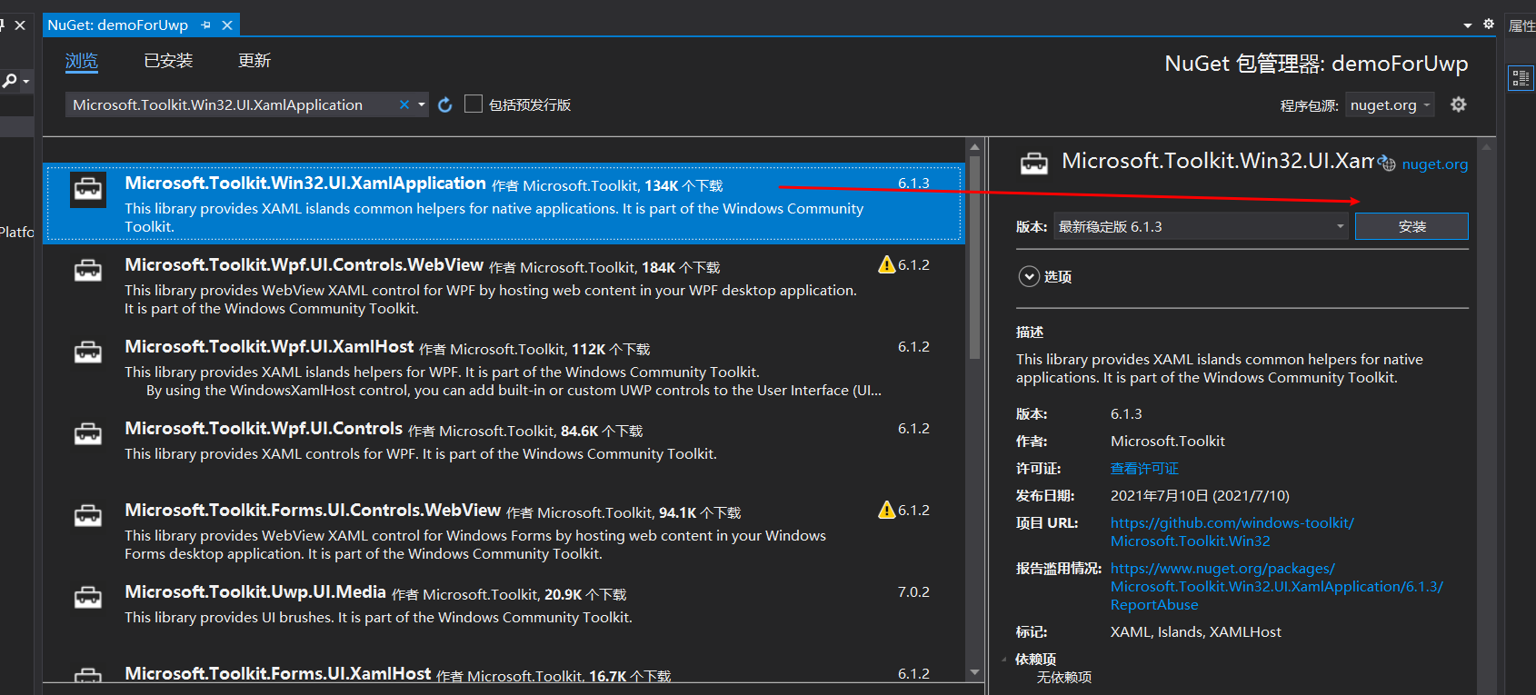Select Microsoft.Toolkit.Forms.UI.Controls.WebView package
The width and height of the screenshot is (1536, 695).
coord(504,531)
